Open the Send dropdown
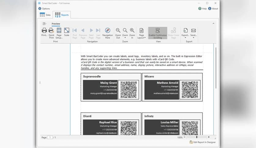This screenshot has width=256, height=148. click(x=194, y=33)
